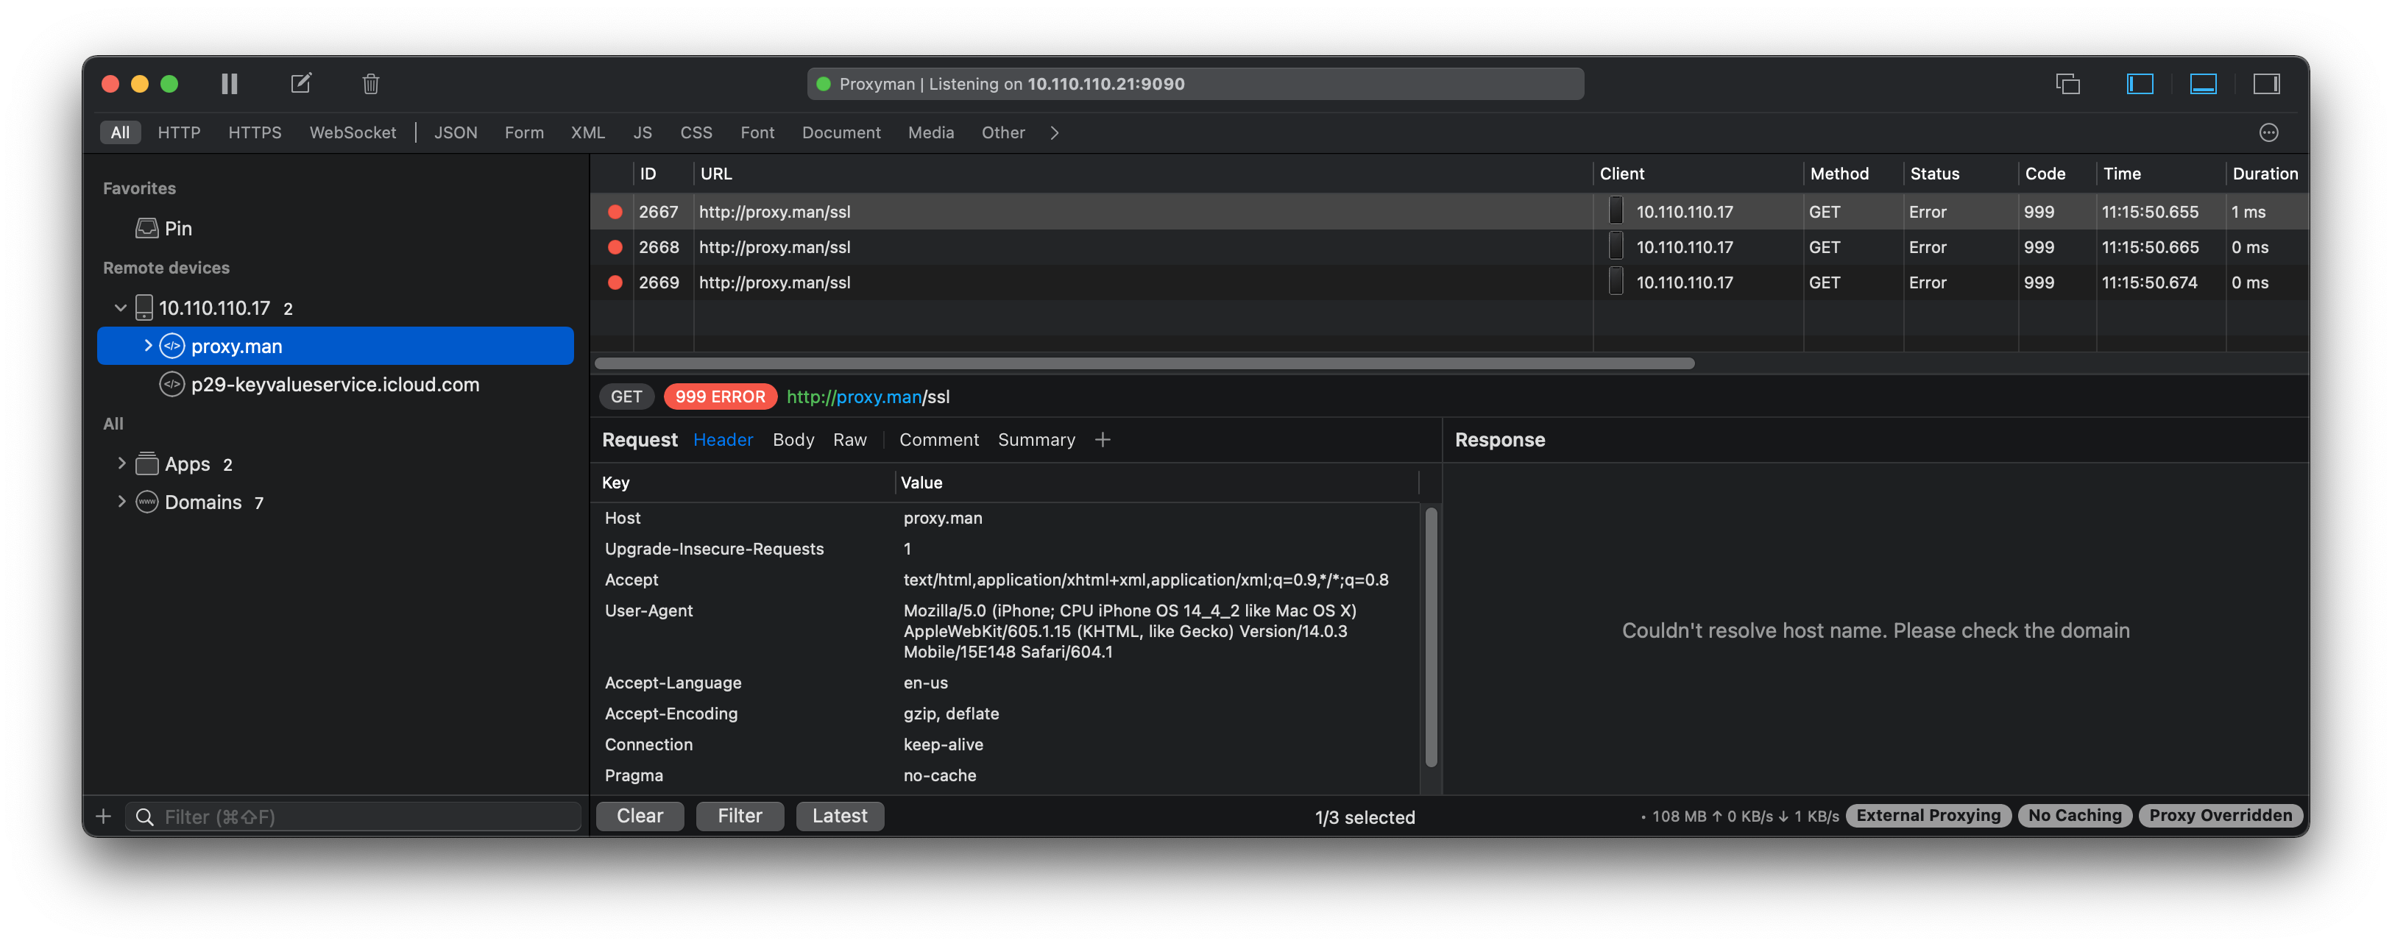Collapse the 10.110.110.17 device entry
This screenshot has height=946, width=2392.
tap(121, 307)
